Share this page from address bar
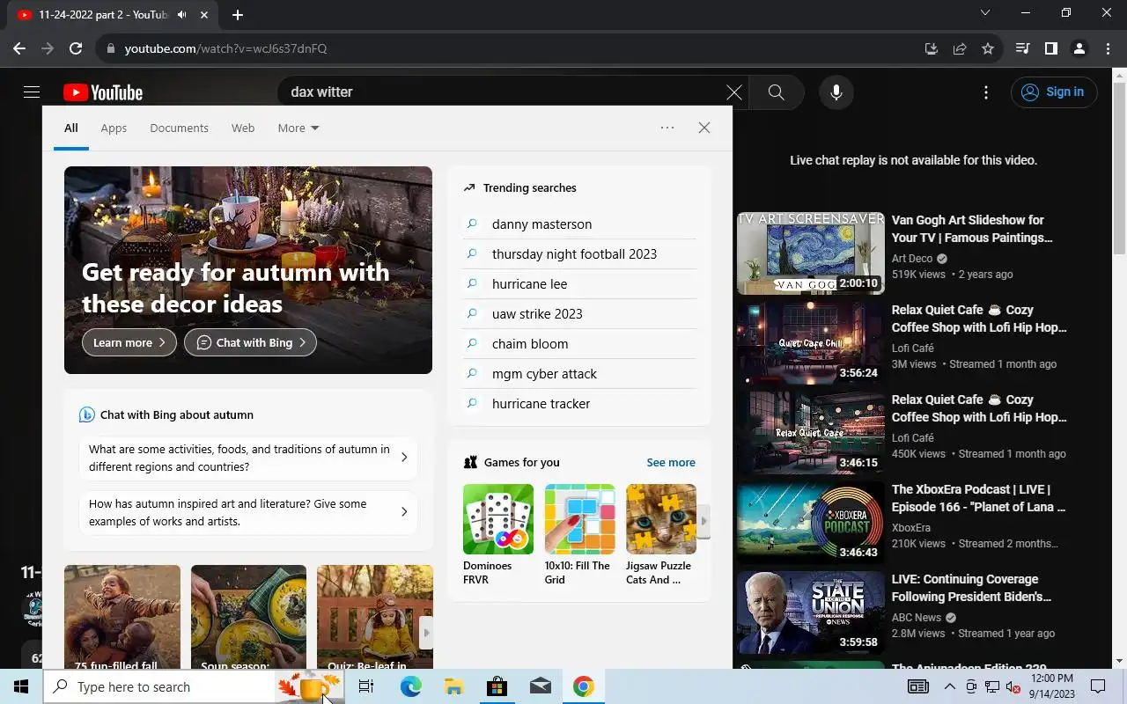The image size is (1127, 704). pos(960,48)
